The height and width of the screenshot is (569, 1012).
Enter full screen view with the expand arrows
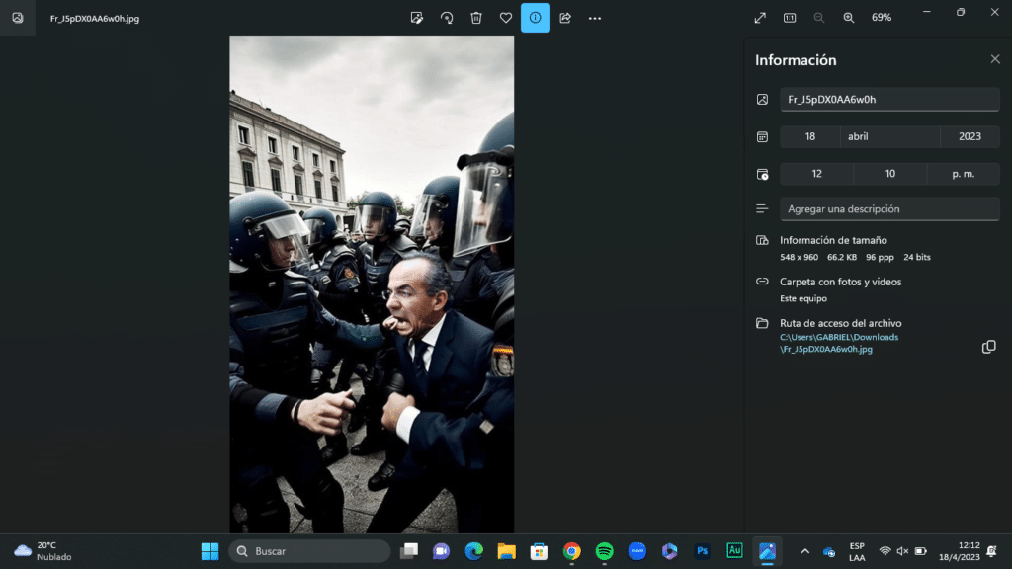pos(760,18)
